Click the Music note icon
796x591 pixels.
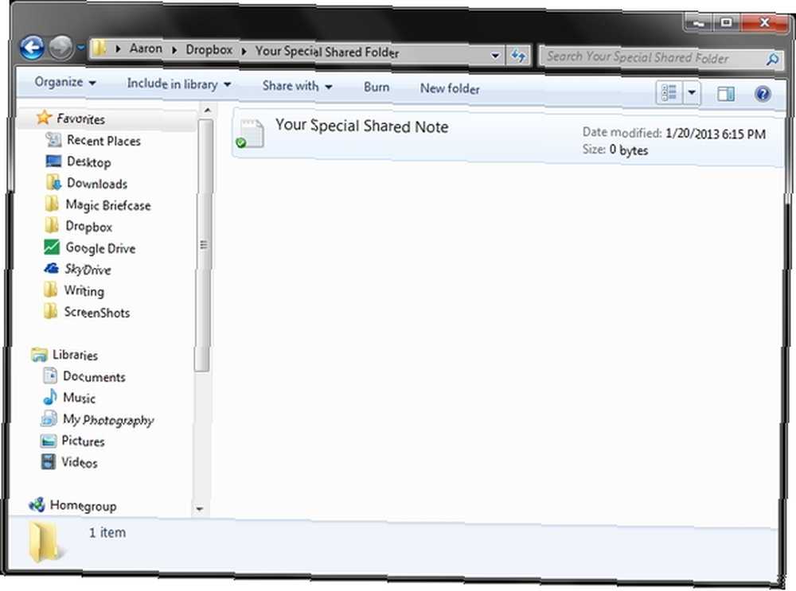tap(49, 397)
